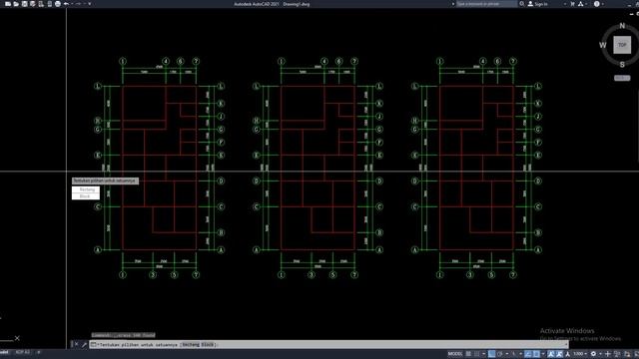Viewport: 639px width, 359px height.
Task: Undo the last action
Action: click(x=66, y=4)
